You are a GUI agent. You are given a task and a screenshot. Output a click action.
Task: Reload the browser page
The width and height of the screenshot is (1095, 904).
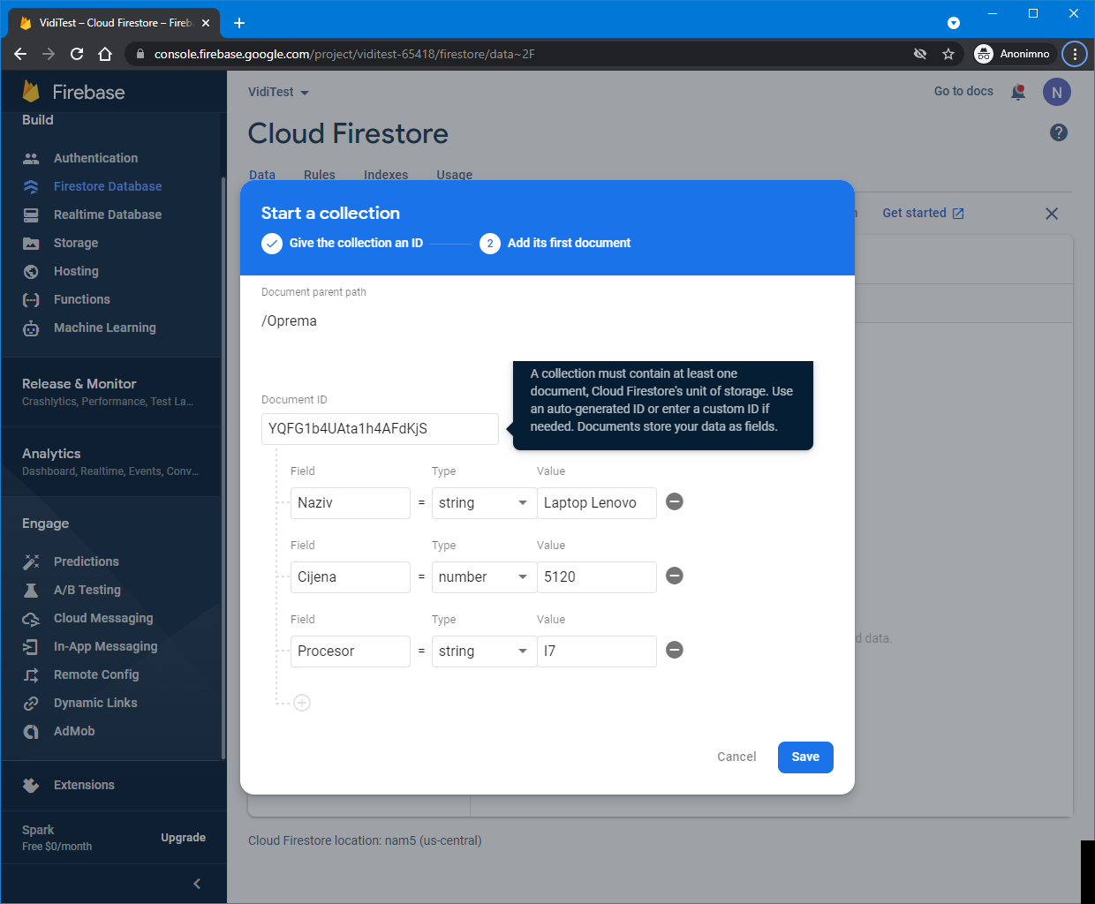pyautogui.click(x=77, y=54)
